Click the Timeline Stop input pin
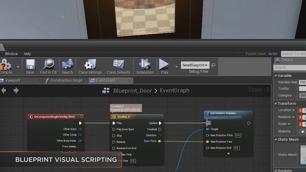Screen dimensions: 306x172 pos(114,136)
